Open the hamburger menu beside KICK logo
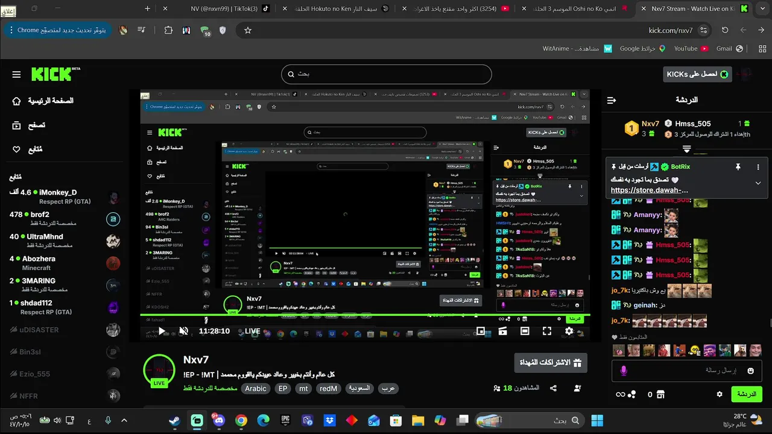This screenshot has height=434, width=772. pyautogui.click(x=16, y=75)
